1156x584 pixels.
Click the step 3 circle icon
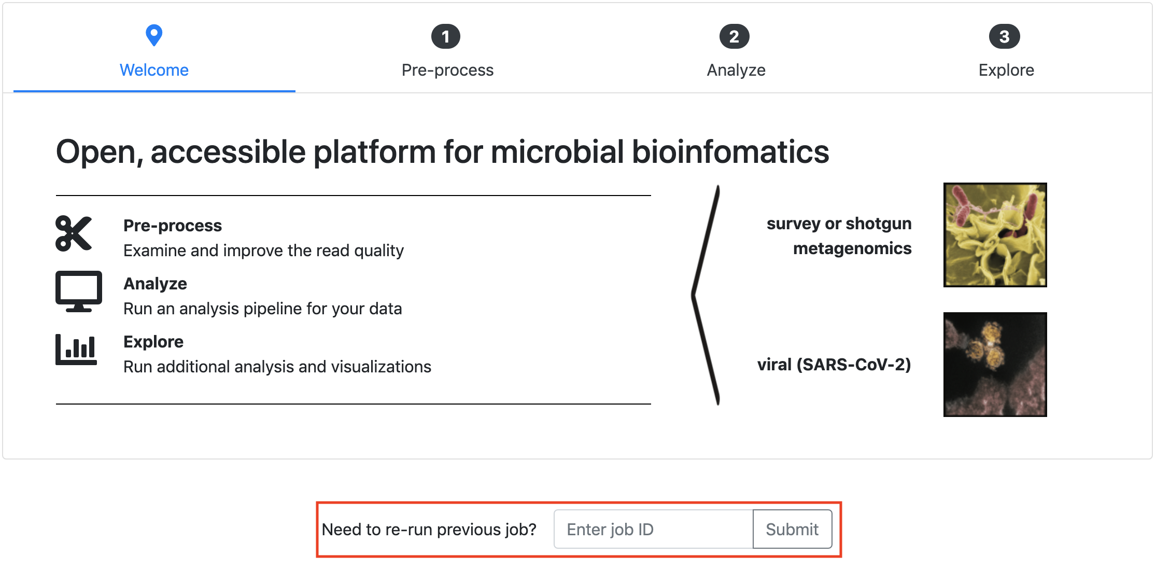click(x=1005, y=36)
